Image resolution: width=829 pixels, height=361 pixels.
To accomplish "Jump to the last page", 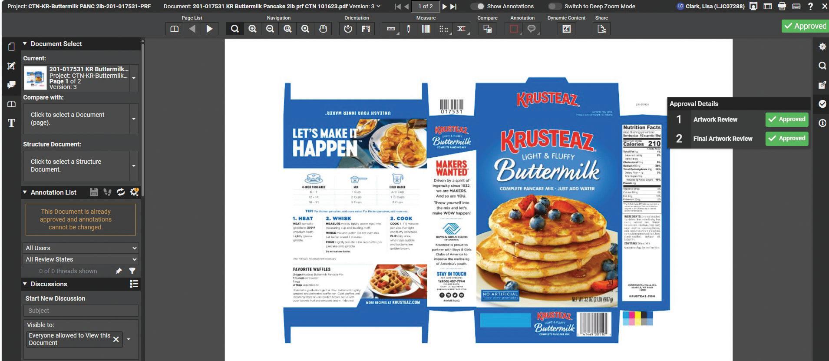I will tap(453, 7).
